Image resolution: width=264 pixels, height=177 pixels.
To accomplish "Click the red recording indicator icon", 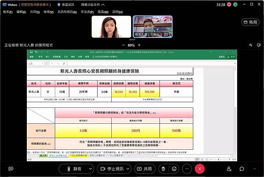I will 229,4.
